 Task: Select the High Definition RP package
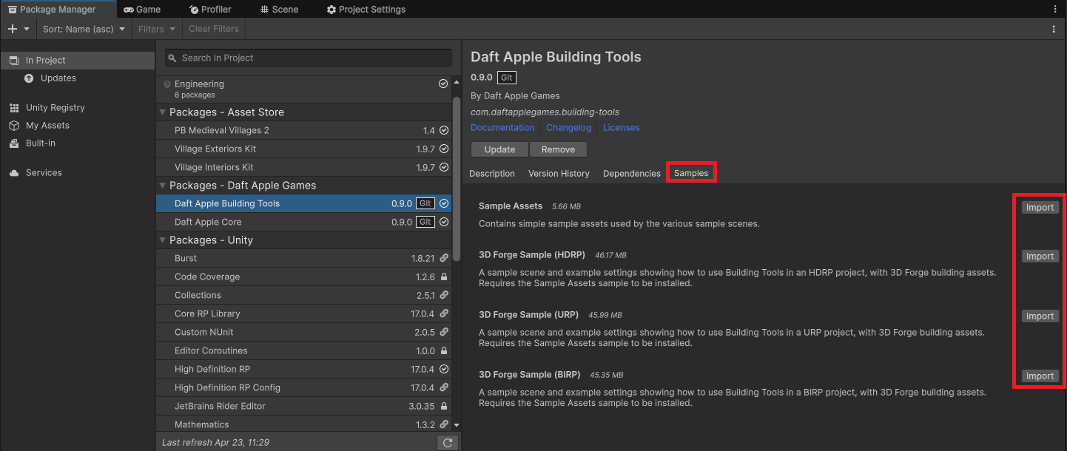303,369
